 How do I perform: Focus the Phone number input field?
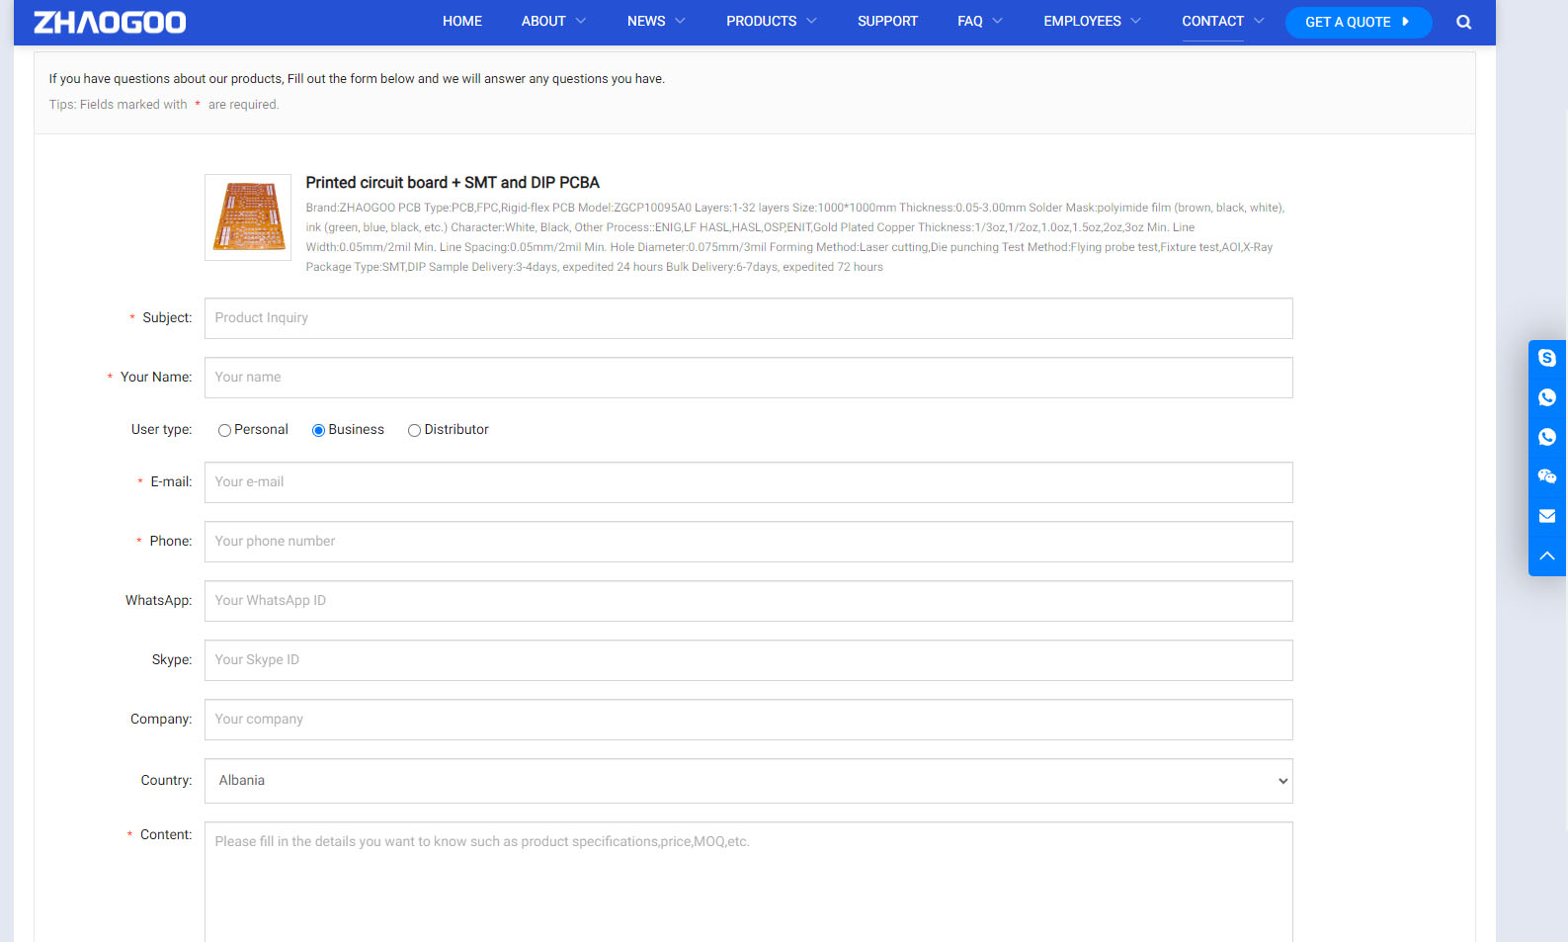748,542
